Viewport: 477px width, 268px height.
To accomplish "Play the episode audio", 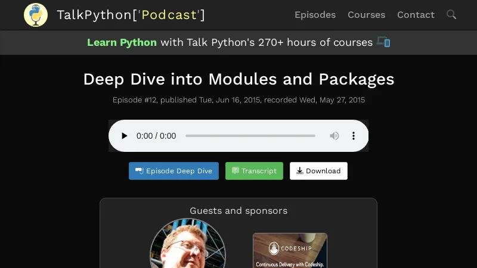I will click(x=124, y=136).
